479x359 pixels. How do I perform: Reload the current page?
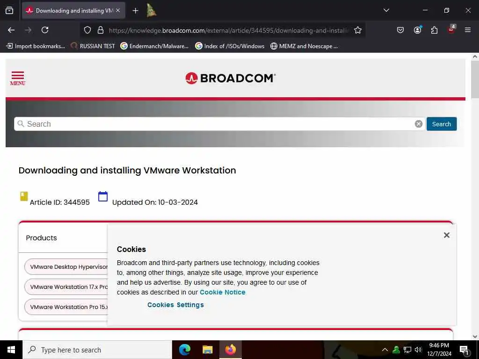pos(45,30)
